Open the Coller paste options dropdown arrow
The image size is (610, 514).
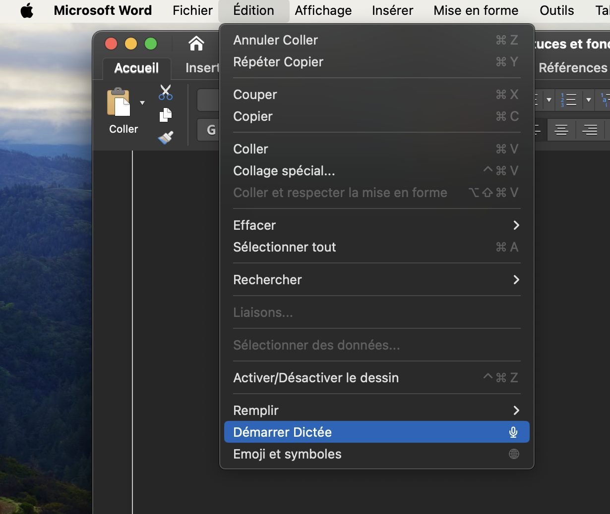pyautogui.click(x=142, y=103)
